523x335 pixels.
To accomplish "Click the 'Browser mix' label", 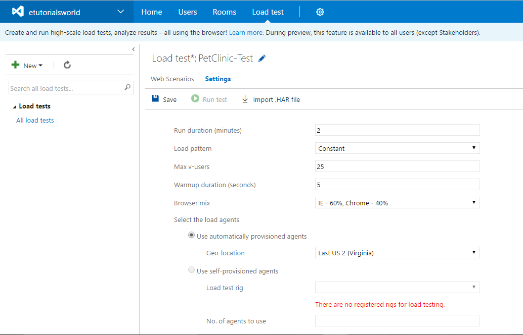I will tap(192, 203).
